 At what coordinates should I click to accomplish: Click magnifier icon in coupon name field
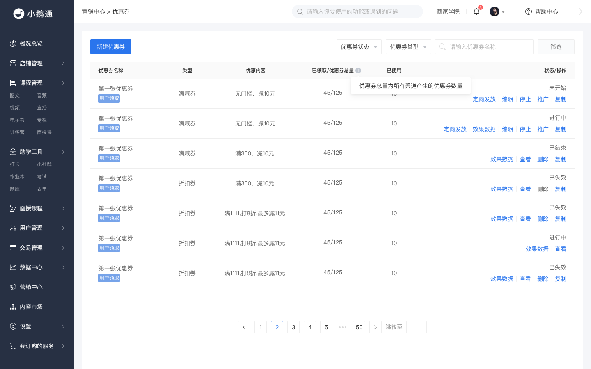point(442,47)
